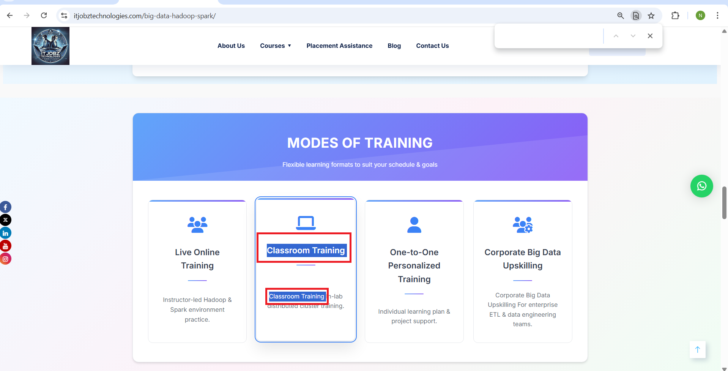Open the browser Extensions puzzle icon
The image size is (728, 371).
tap(675, 16)
